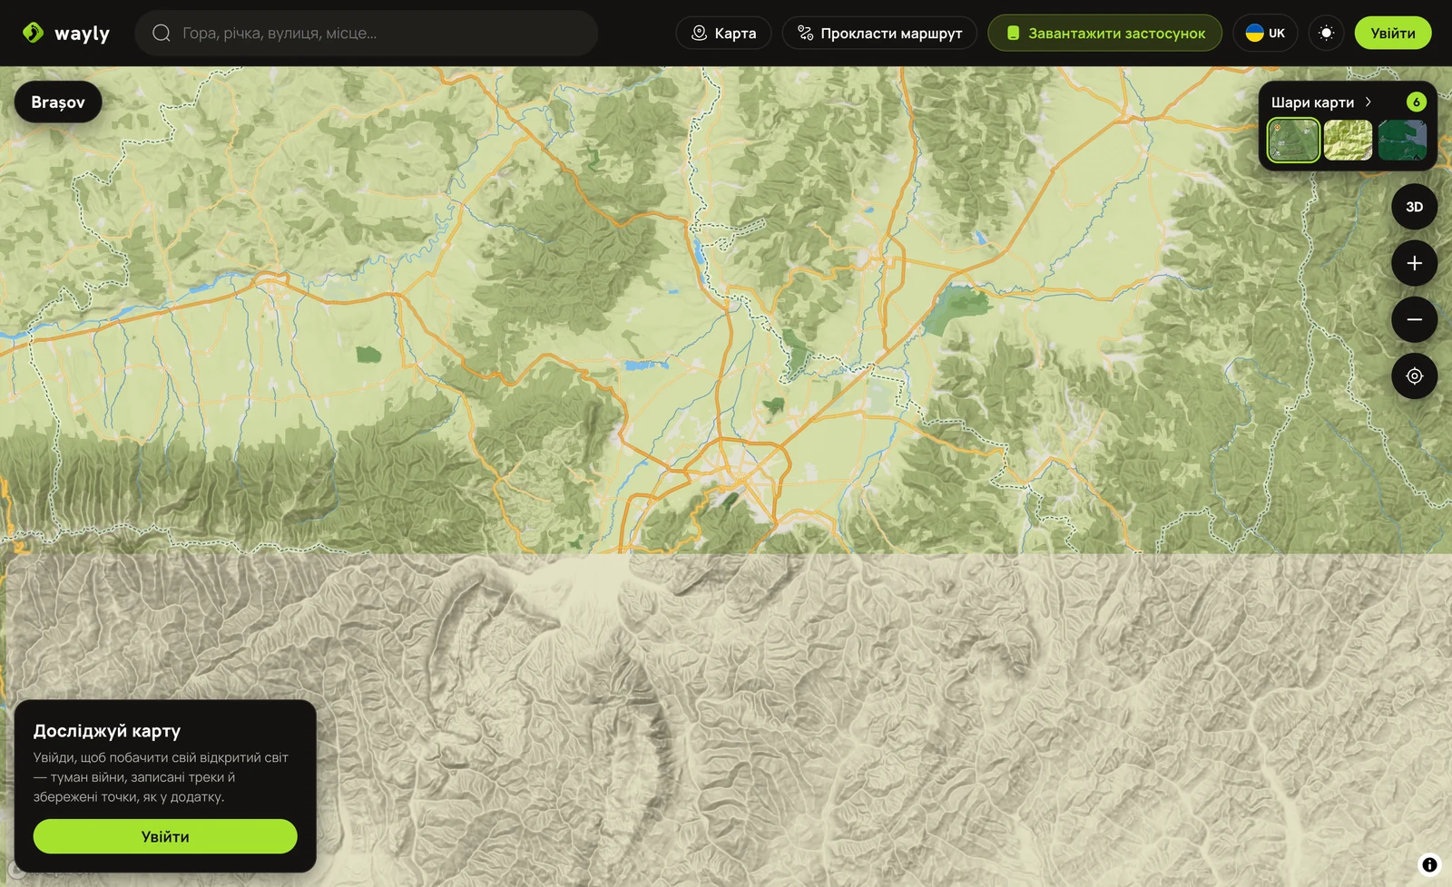Select the dark satellite layer thumbnail
This screenshot has width=1452, height=887.
tap(1402, 141)
